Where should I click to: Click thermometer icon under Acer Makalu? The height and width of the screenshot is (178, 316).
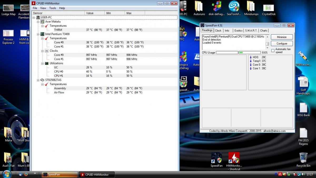[x=47, y=26]
